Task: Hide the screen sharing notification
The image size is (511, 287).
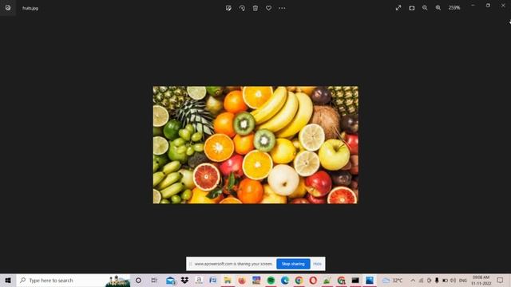Action: click(x=318, y=264)
